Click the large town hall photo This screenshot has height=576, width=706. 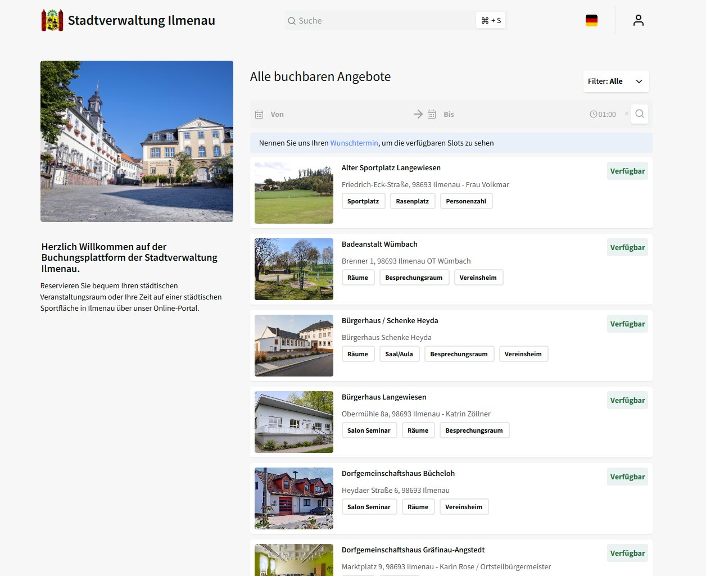137,141
